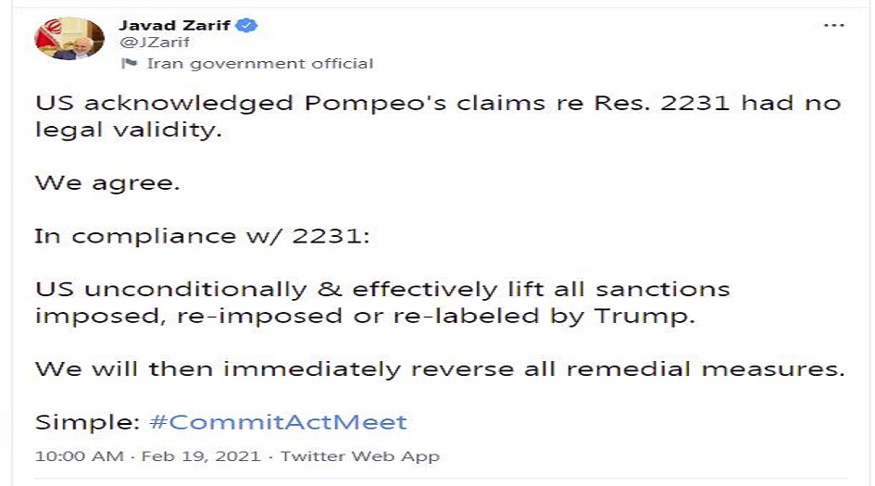Click the word Simple: before the hashtag

click(87, 423)
